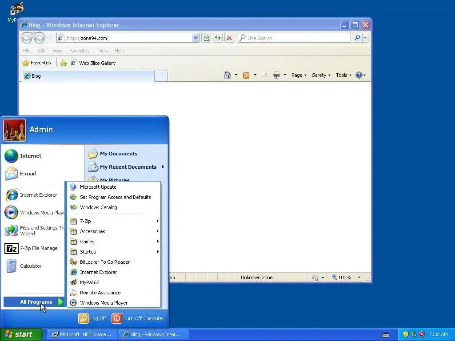Expand the Print options dropdown arrow
Image resolution: width=455 pixels, height=341 pixels.
285,75
